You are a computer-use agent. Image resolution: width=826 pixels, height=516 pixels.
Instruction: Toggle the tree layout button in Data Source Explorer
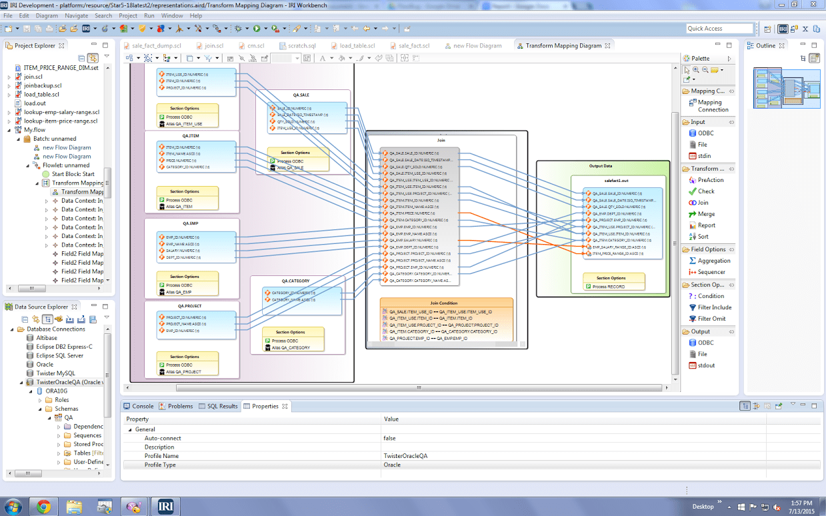coord(47,319)
